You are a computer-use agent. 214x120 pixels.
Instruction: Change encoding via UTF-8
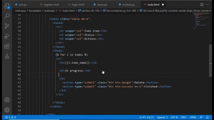[174, 117]
